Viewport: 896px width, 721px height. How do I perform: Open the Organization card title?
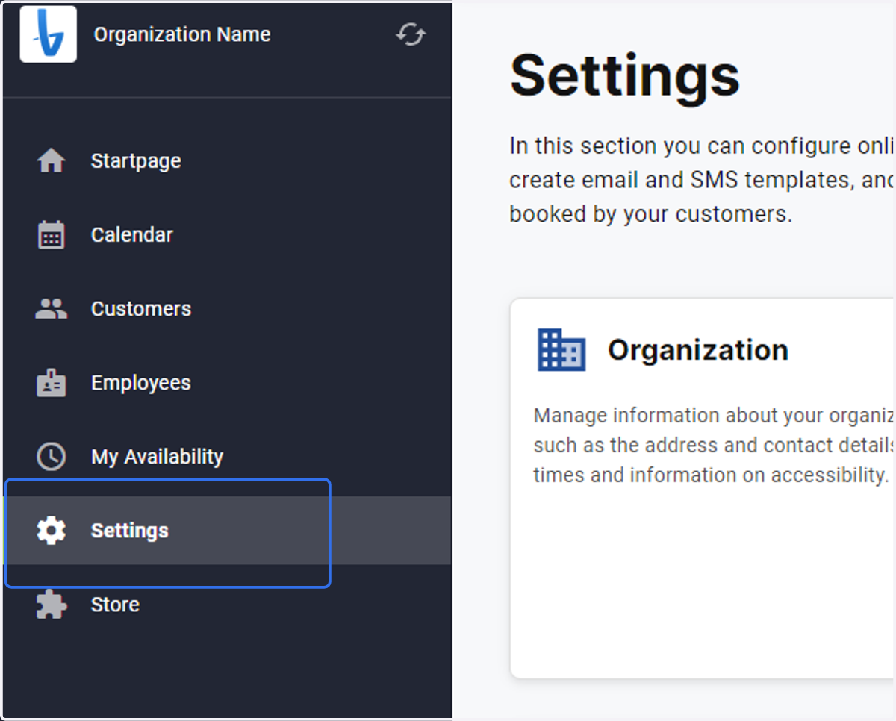(697, 349)
